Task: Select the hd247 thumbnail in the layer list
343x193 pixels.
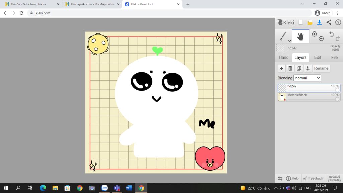Action: [282, 88]
